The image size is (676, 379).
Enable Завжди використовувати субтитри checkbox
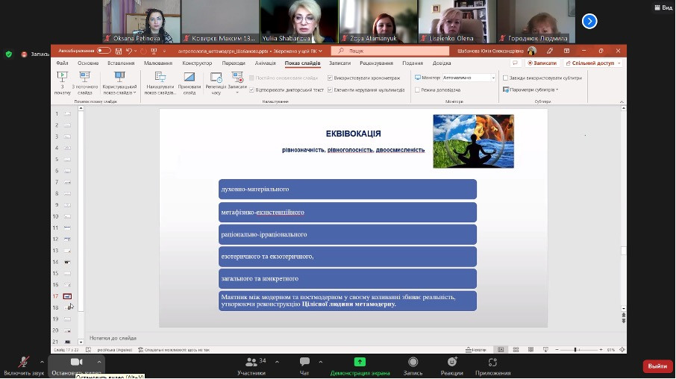[x=505, y=78]
